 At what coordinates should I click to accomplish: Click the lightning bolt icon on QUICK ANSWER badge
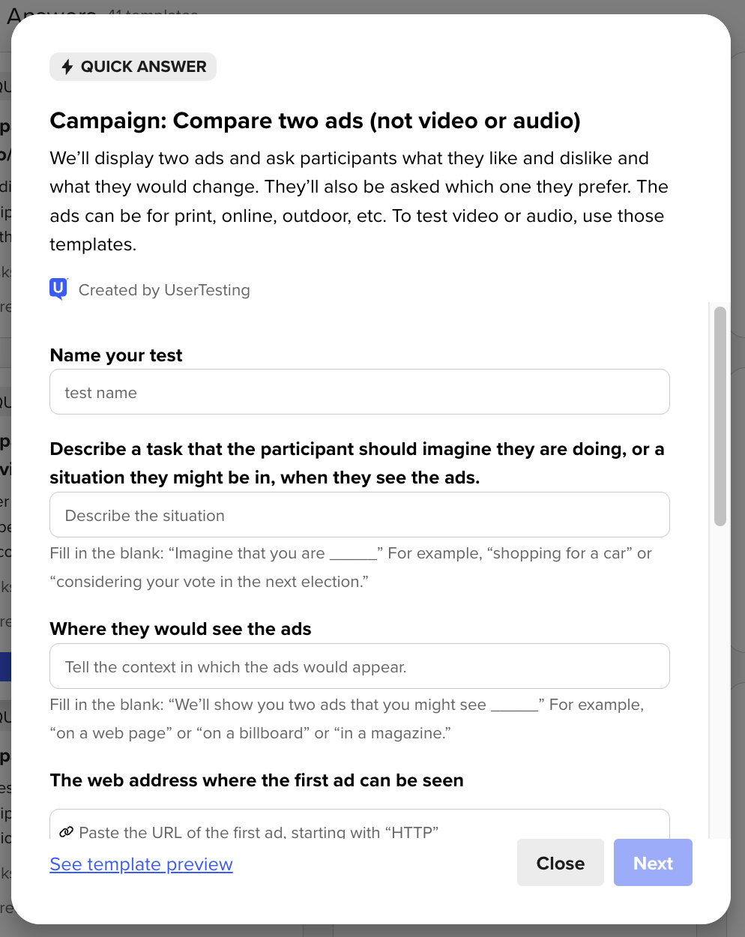[x=68, y=66]
